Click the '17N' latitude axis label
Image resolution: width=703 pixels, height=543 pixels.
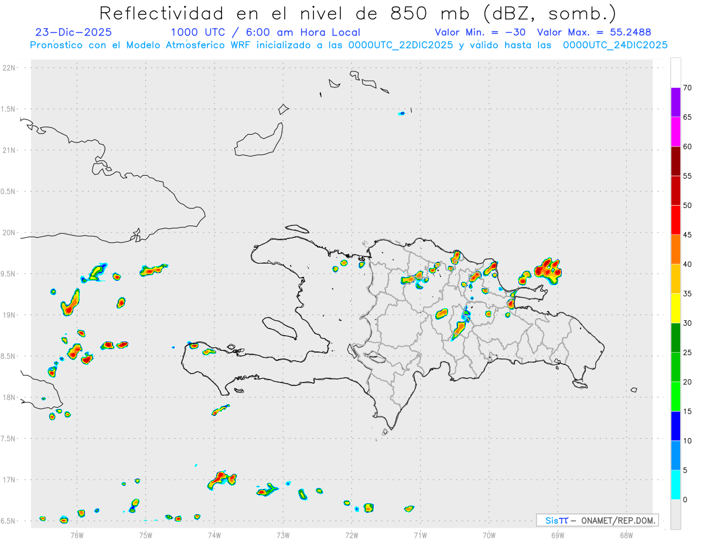[10, 480]
